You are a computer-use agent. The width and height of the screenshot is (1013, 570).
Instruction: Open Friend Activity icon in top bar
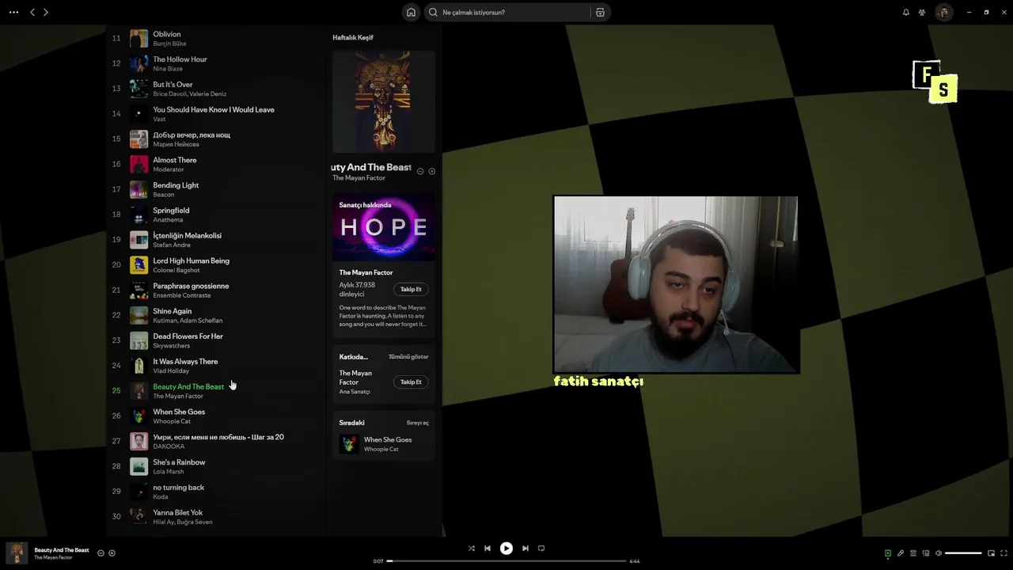(922, 12)
